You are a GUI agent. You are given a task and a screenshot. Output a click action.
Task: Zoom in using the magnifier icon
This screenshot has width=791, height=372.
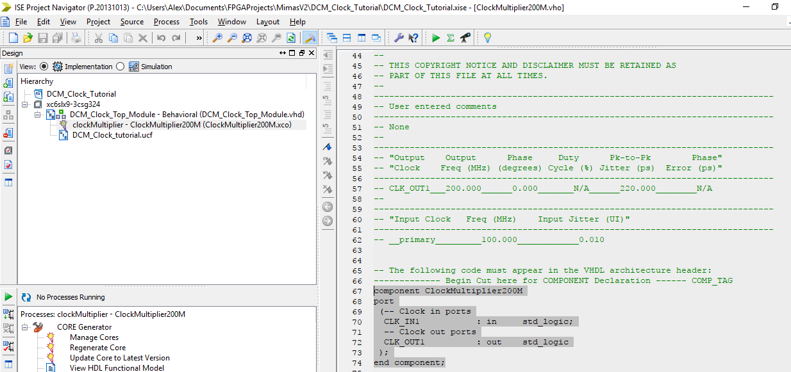click(x=217, y=37)
